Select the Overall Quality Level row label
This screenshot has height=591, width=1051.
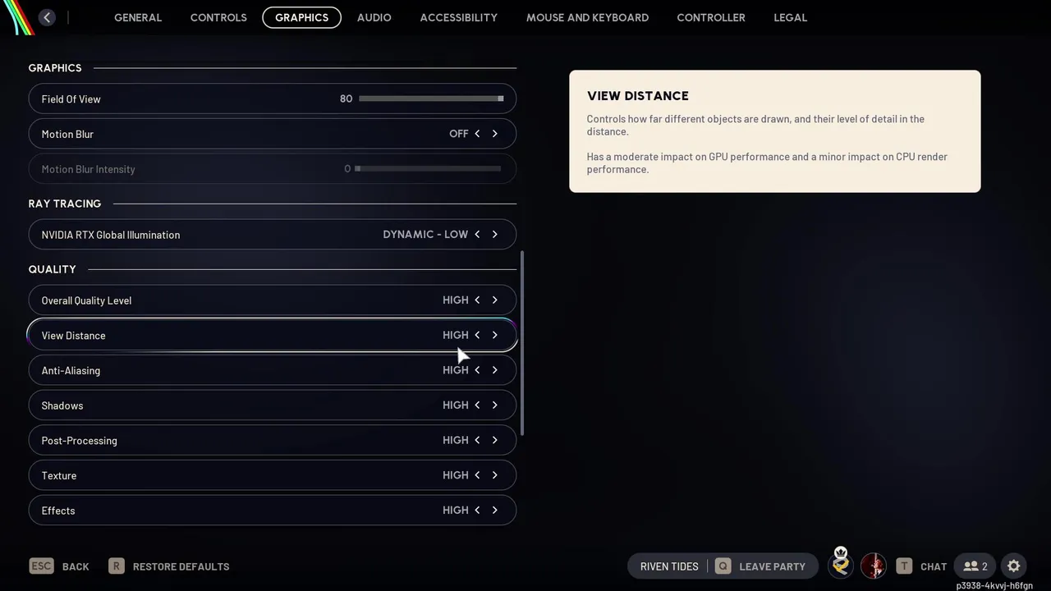pyautogui.click(x=86, y=300)
